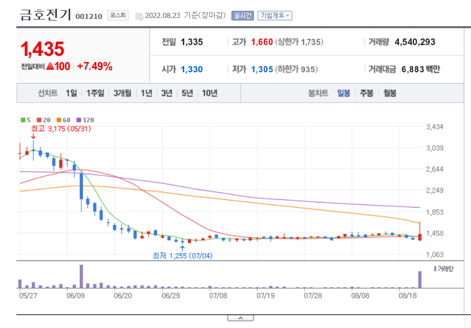Click the current price 1,435
Image resolution: width=471 pixels, height=328 pixels.
point(42,49)
